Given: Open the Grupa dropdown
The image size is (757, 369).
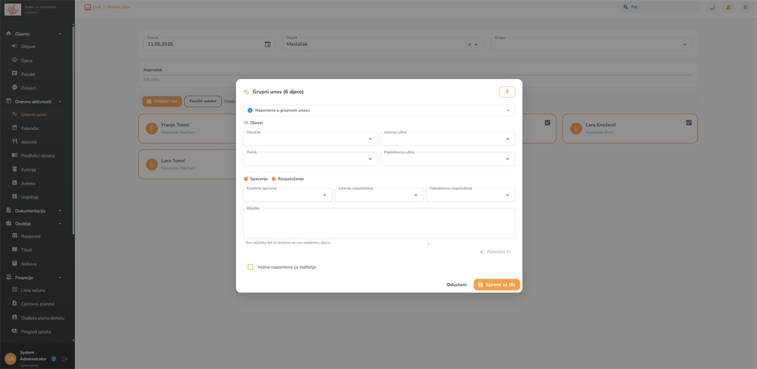Looking at the screenshot, I should coord(592,44).
